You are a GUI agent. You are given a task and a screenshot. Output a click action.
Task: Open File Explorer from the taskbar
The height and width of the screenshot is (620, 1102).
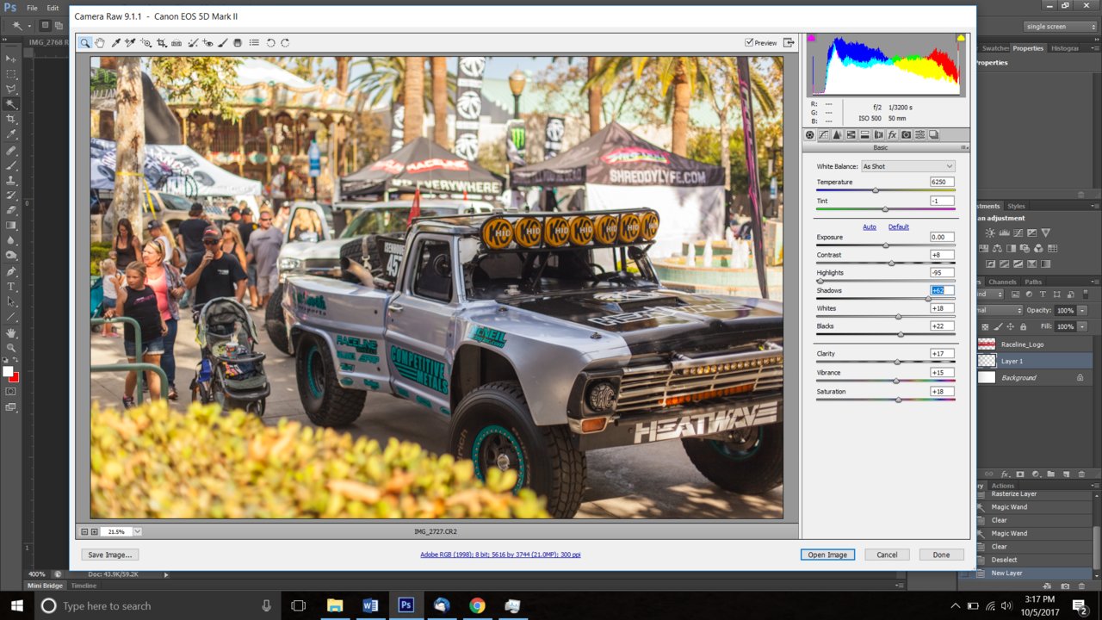[335, 605]
